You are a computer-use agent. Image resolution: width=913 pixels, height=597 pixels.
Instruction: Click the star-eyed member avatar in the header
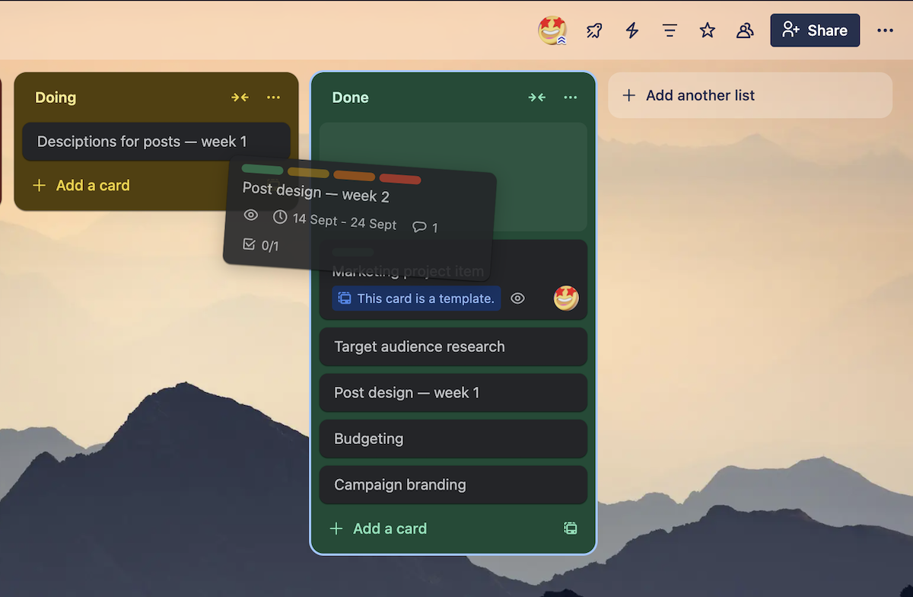(x=551, y=30)
